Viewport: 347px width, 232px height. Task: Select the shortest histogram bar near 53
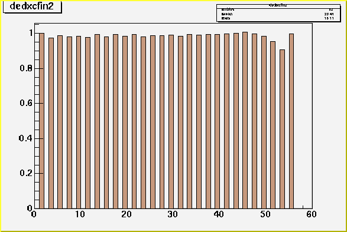[x=282, y=129]
